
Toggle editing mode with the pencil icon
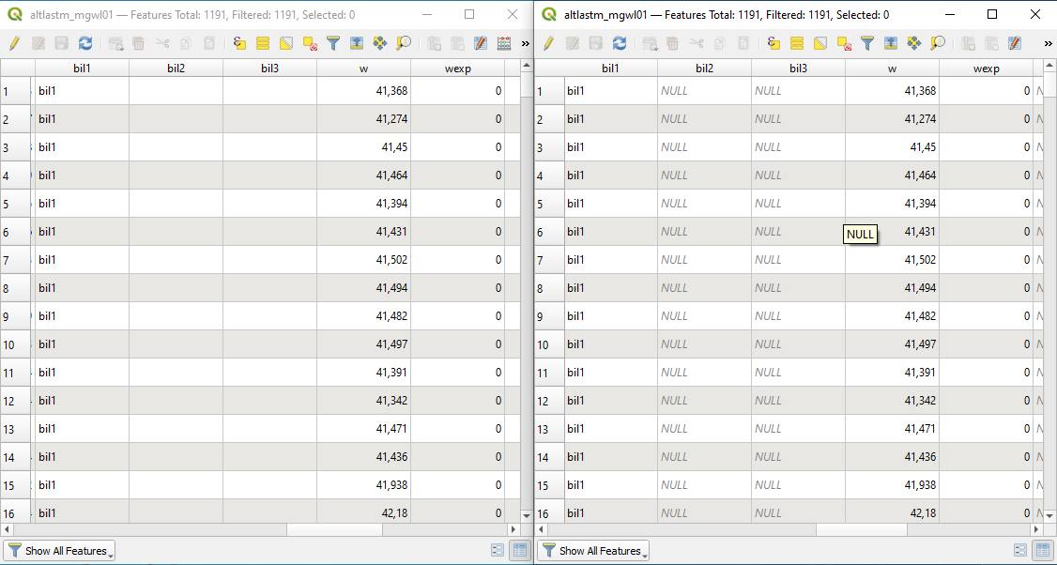[x=12, y=44]
